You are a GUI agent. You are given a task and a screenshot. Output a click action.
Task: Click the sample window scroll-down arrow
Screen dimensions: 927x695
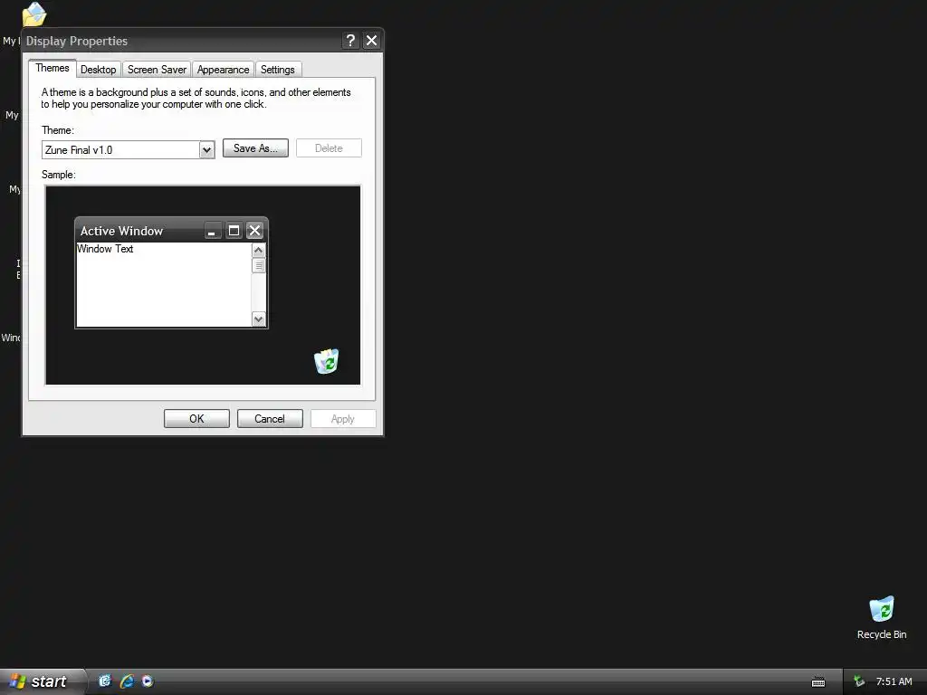tap(258, 319)
